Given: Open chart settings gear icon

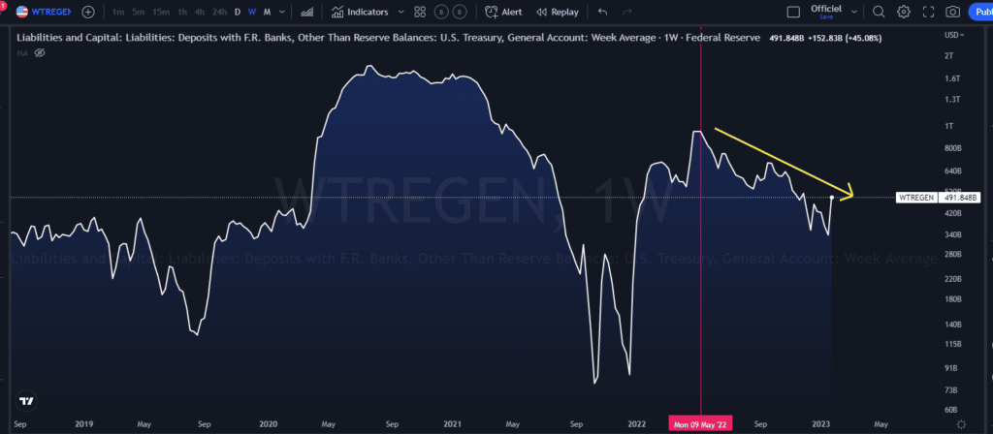Looking at the screenshot, I should coord(904,12).
